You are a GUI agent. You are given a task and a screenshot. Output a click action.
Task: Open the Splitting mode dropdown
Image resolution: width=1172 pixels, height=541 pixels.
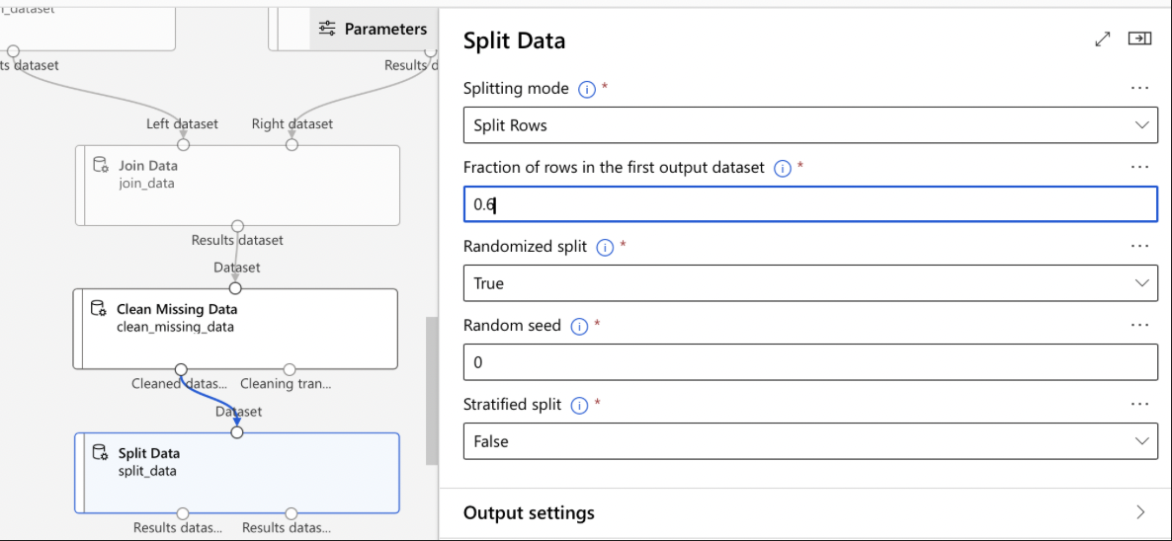click(x=809, y=125)
